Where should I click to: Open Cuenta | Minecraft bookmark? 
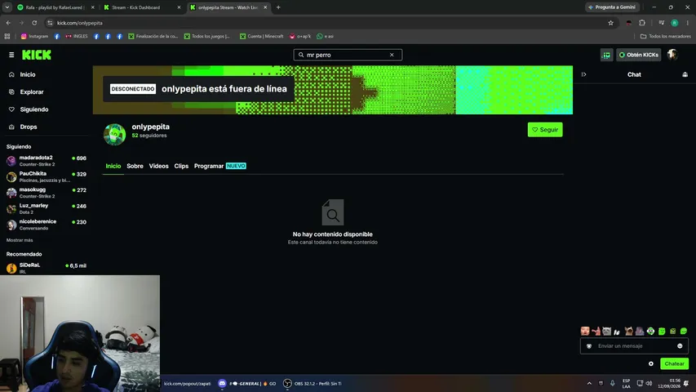point(261,37)
